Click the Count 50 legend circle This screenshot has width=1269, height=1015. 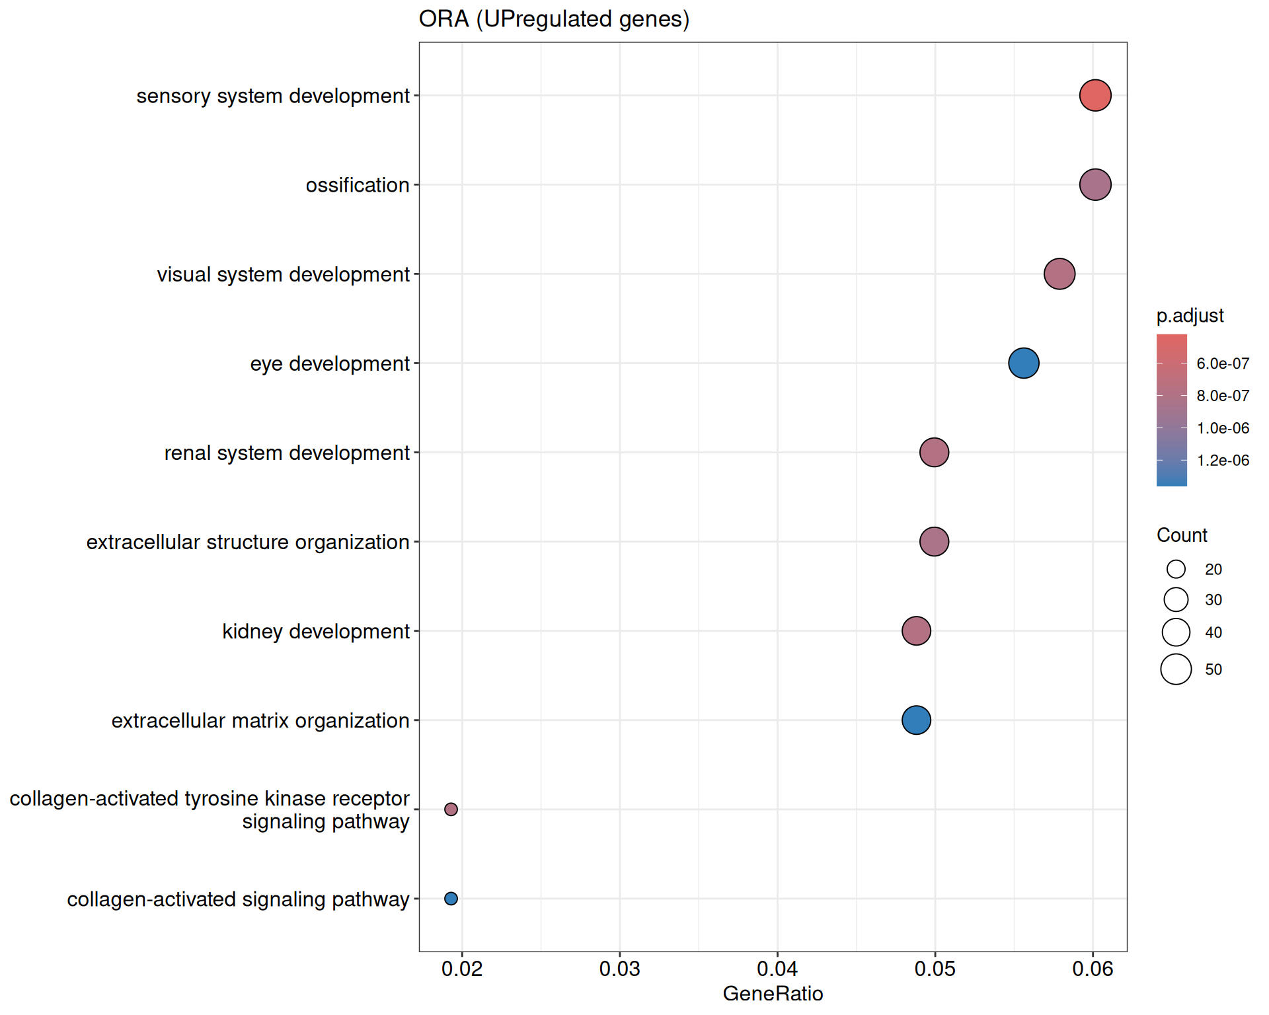click(1176, 669)
